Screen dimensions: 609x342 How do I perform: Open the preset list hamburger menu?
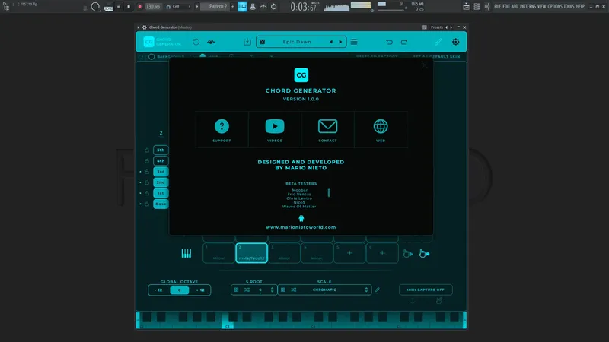354,42
